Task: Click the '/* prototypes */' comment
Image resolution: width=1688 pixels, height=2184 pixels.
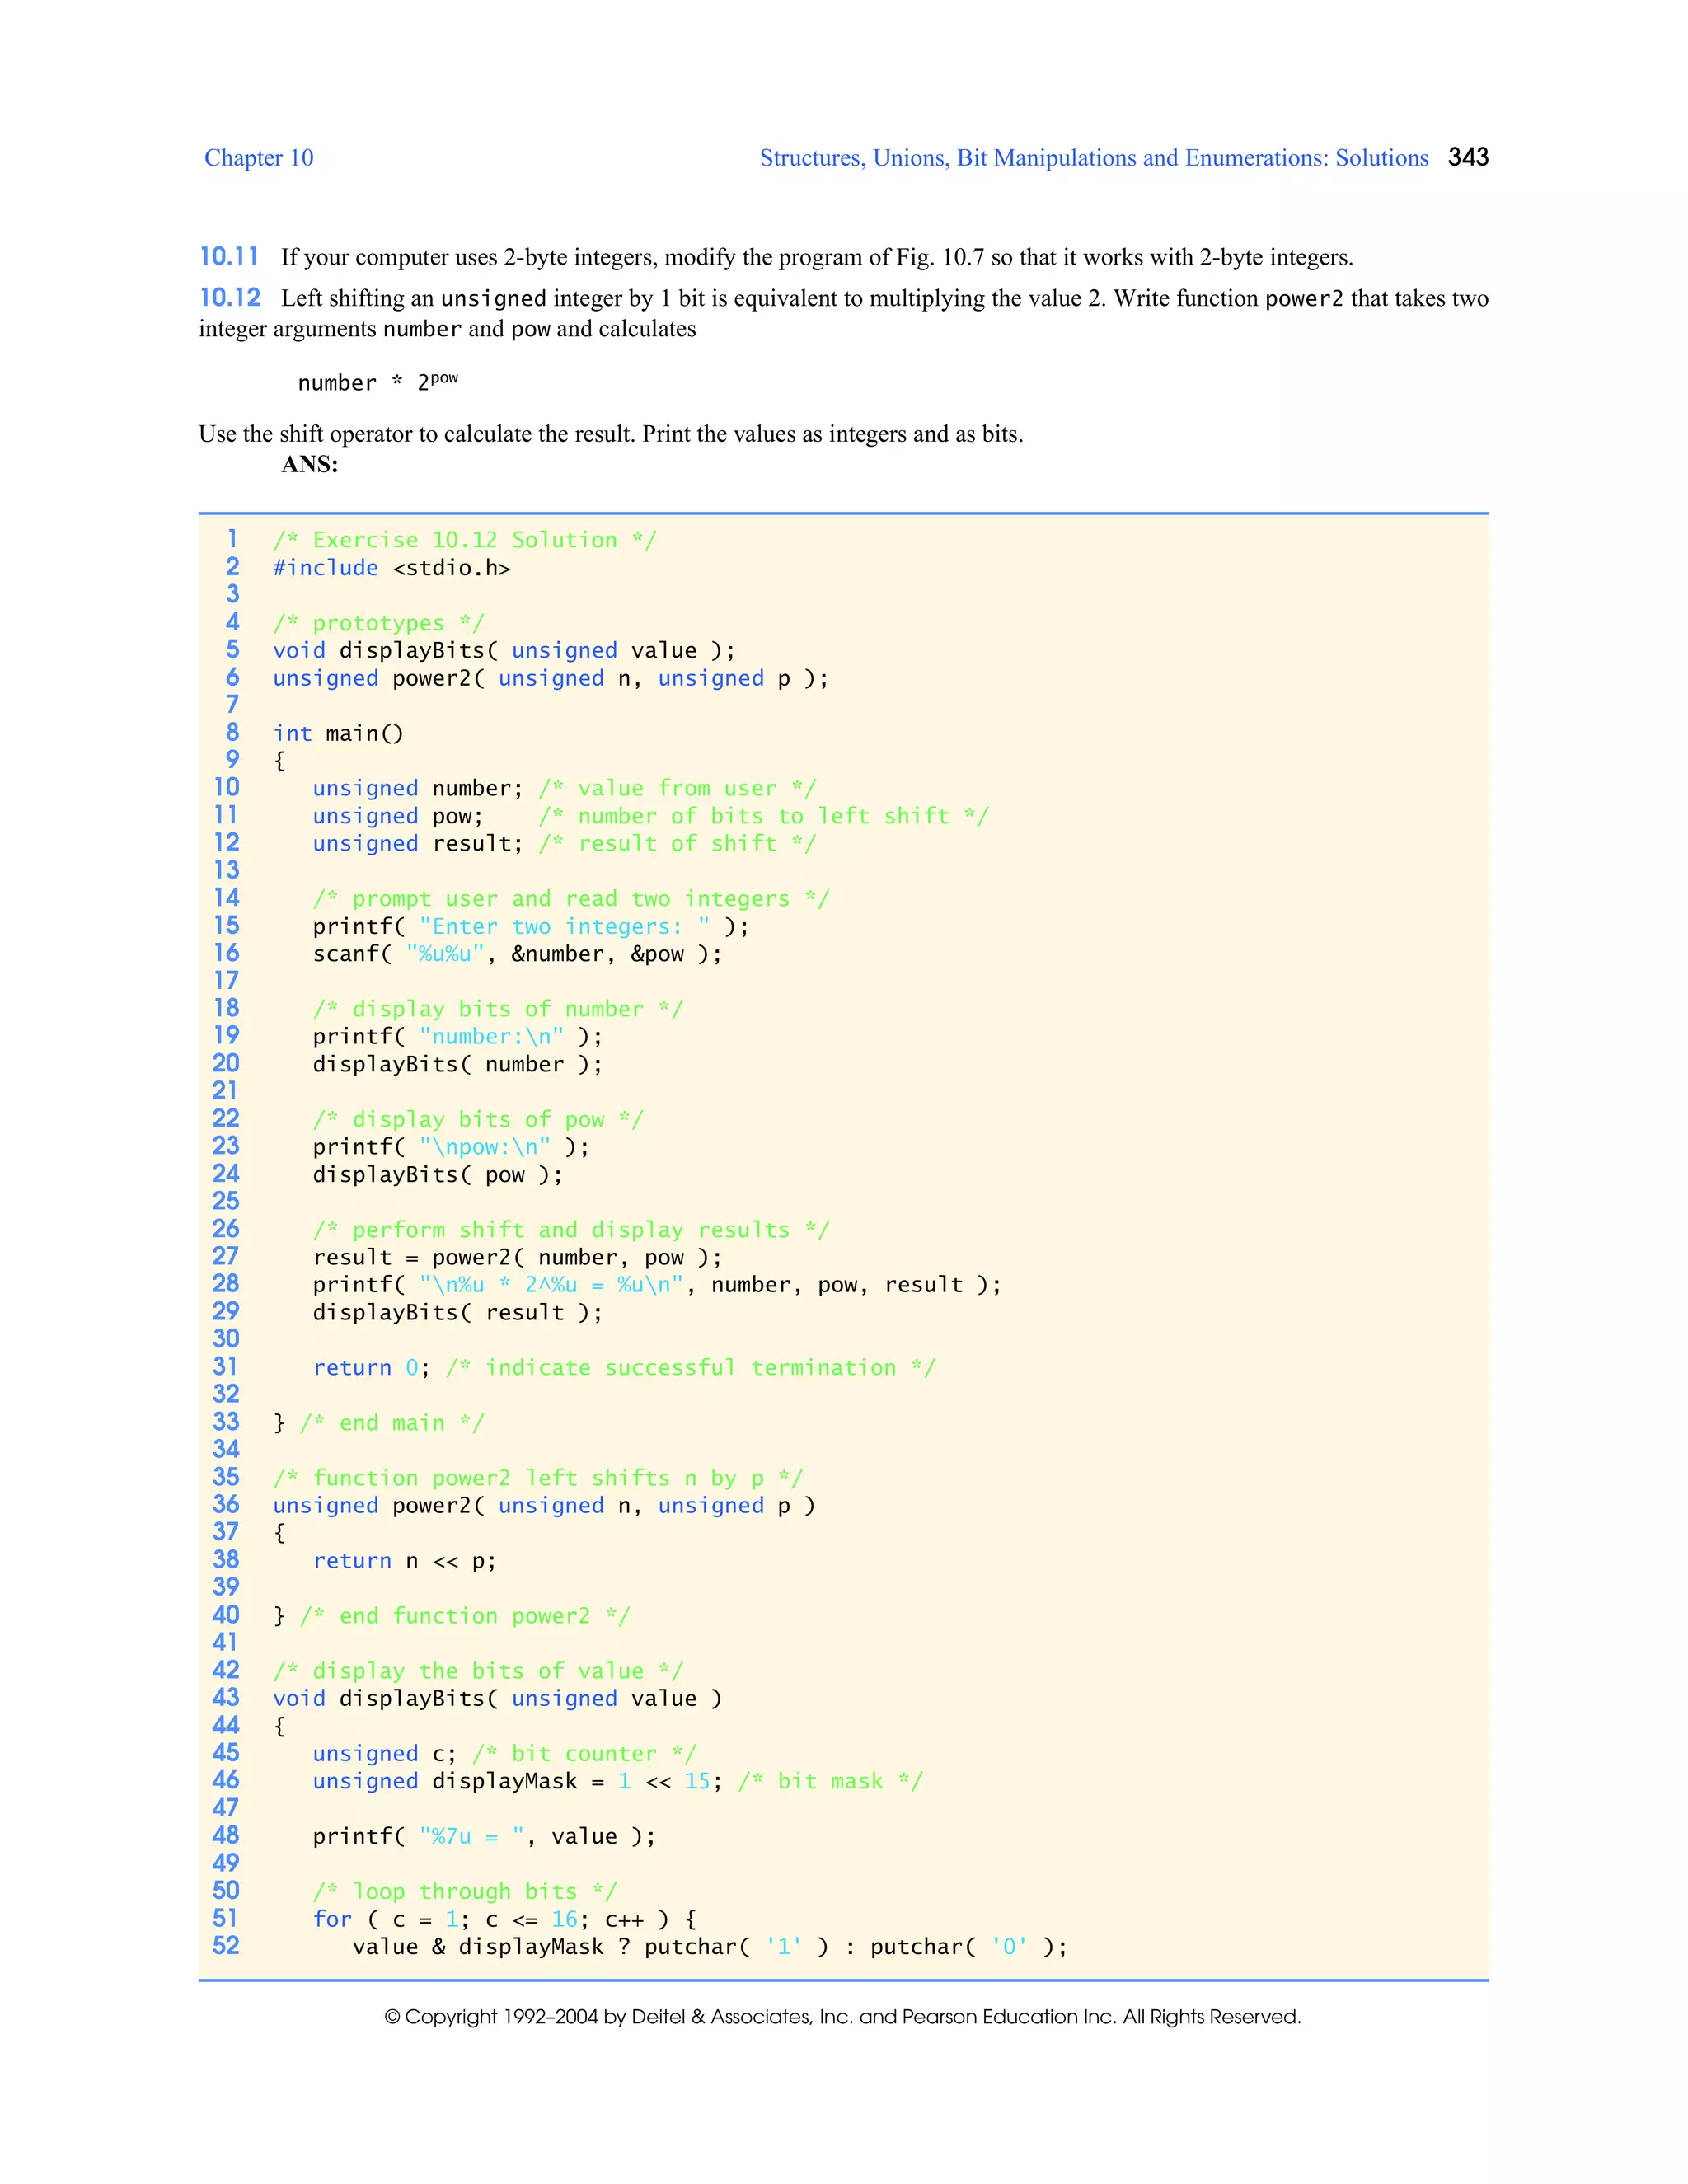Action: [379, 623]
